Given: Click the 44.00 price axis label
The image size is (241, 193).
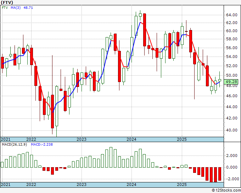Looking at the screenshot, I should 232,107.
